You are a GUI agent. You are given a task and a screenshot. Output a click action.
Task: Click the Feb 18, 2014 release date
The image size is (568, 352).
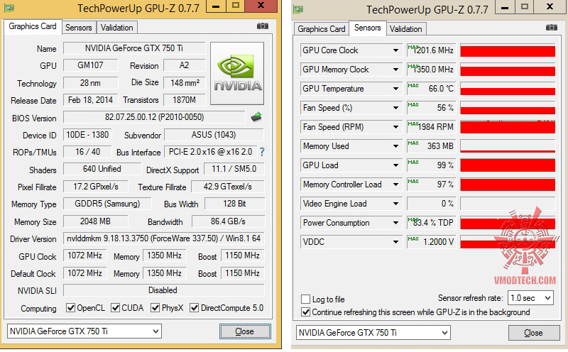[91, 100]
